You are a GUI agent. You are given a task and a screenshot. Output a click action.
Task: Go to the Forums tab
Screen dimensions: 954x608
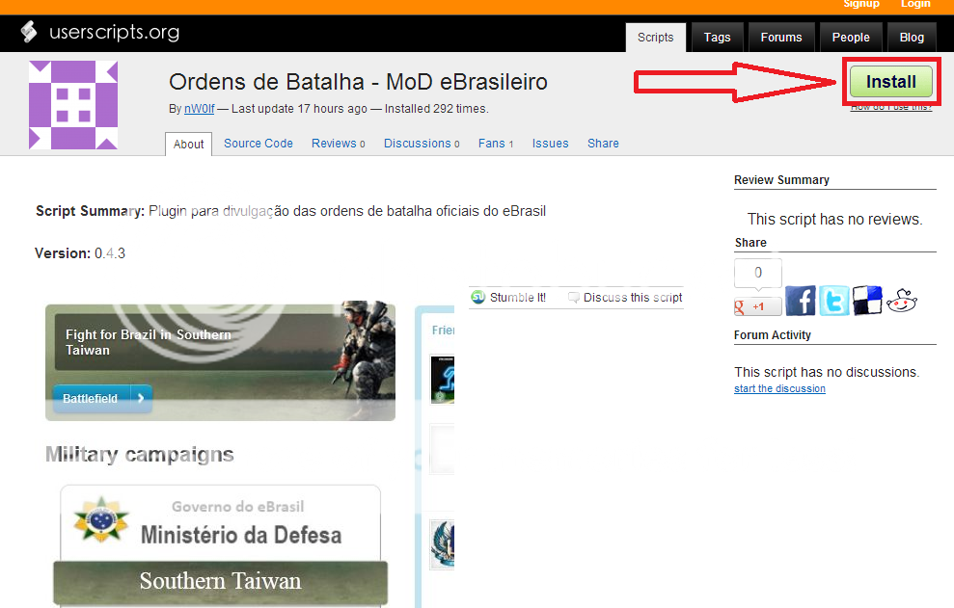[x=781, y=37]
